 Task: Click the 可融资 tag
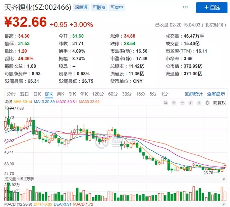pos(99,7)
